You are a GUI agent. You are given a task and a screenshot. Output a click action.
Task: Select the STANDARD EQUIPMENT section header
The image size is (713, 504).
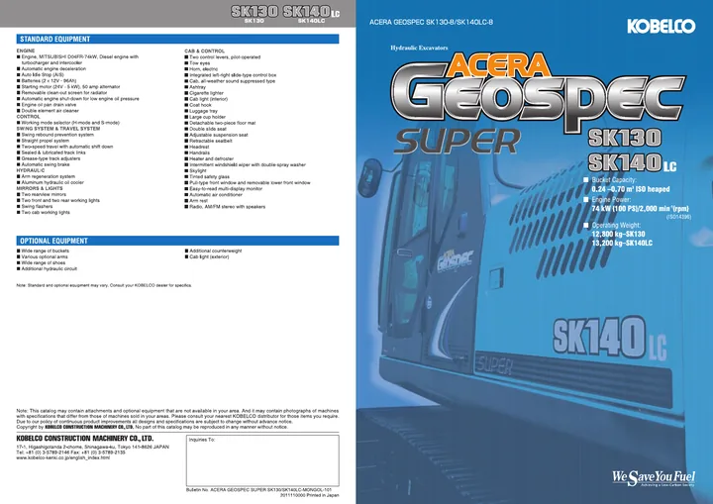[x=177, y=40]
